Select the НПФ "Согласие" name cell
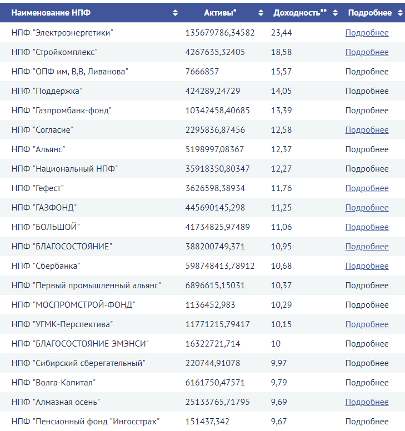Image resolution: width=405 pixels, height=431 pixels. pos(42,130)
